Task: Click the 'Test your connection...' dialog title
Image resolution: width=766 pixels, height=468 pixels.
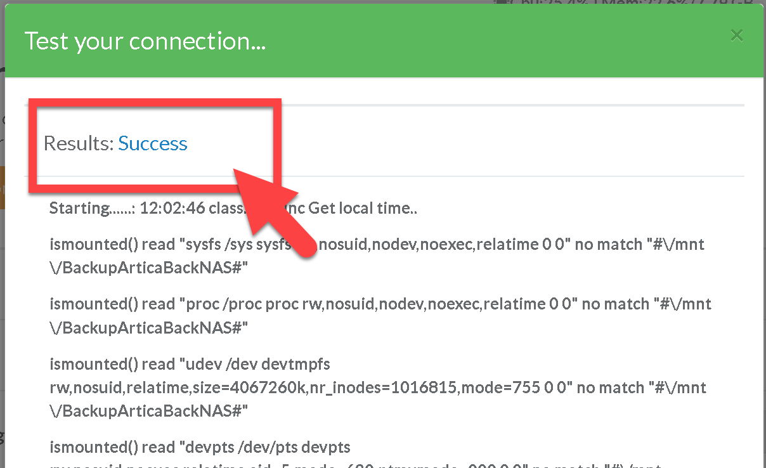Action: point(145,41)
